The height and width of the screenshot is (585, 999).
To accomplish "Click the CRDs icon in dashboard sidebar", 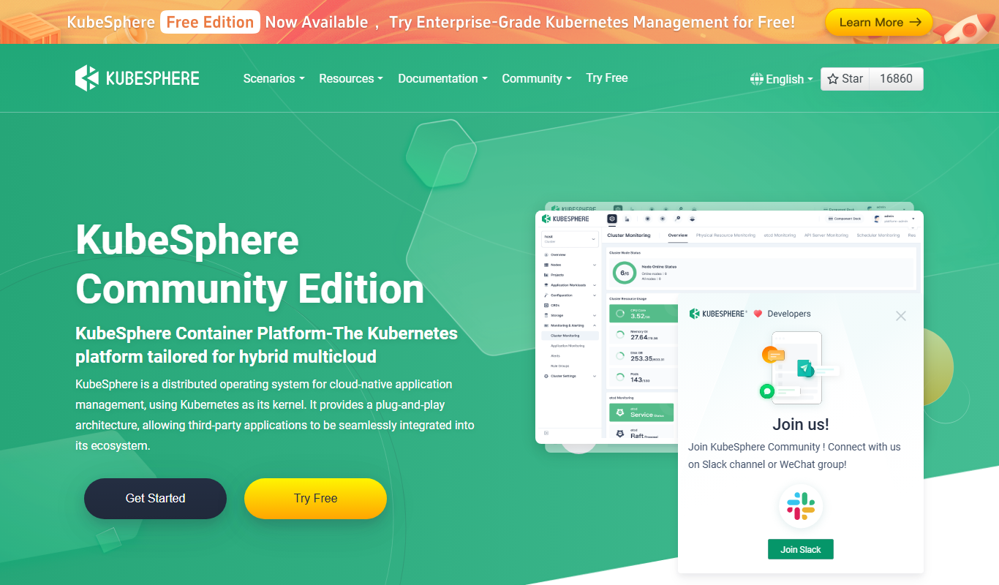I will [x=546, y=305].
